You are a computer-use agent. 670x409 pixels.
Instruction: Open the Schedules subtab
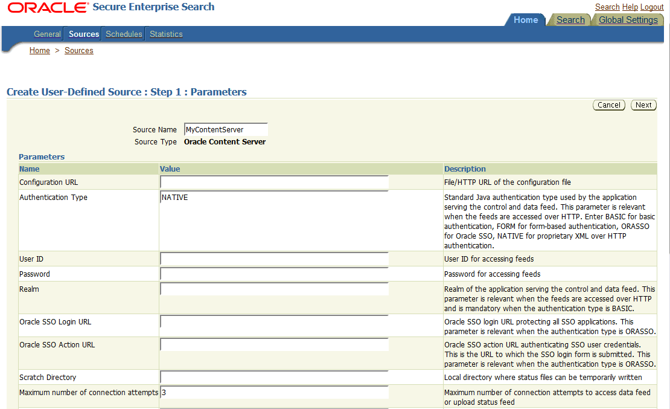point(124,34)
